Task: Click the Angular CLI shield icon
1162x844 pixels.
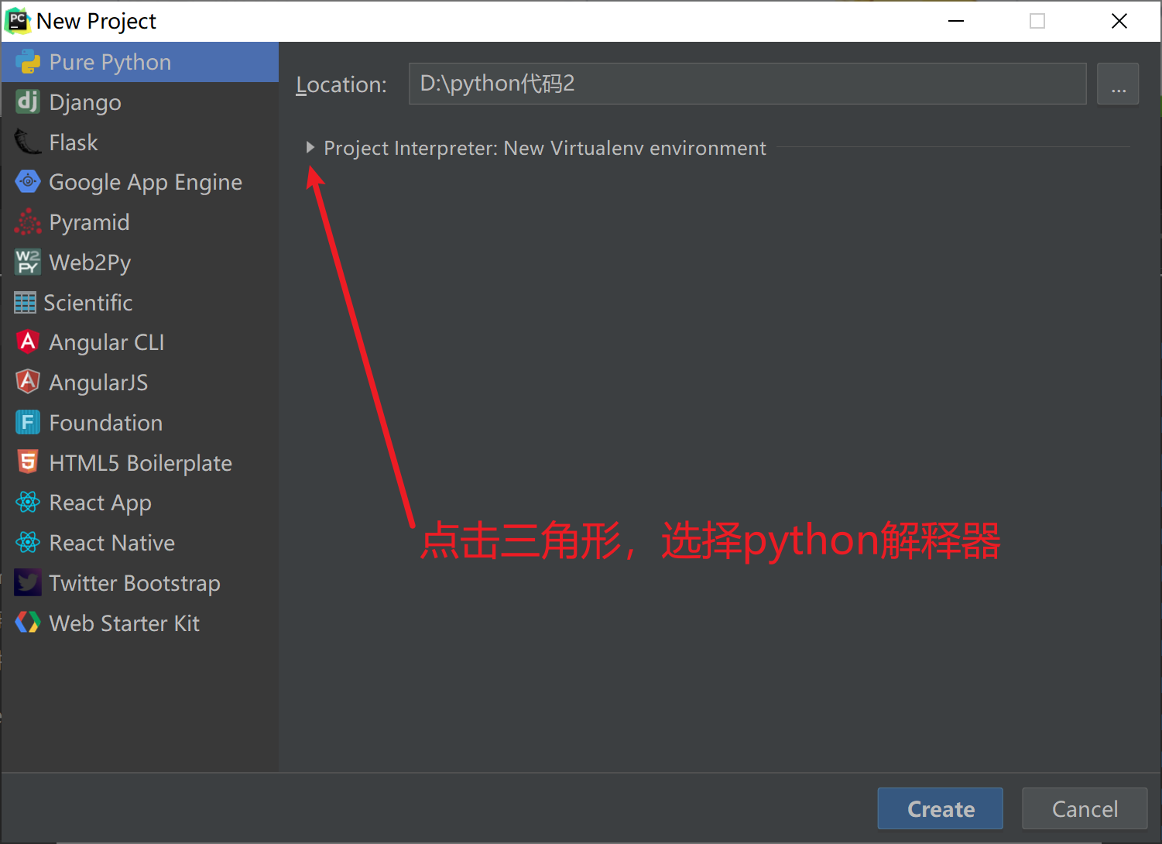Action: tap(28, 341)
